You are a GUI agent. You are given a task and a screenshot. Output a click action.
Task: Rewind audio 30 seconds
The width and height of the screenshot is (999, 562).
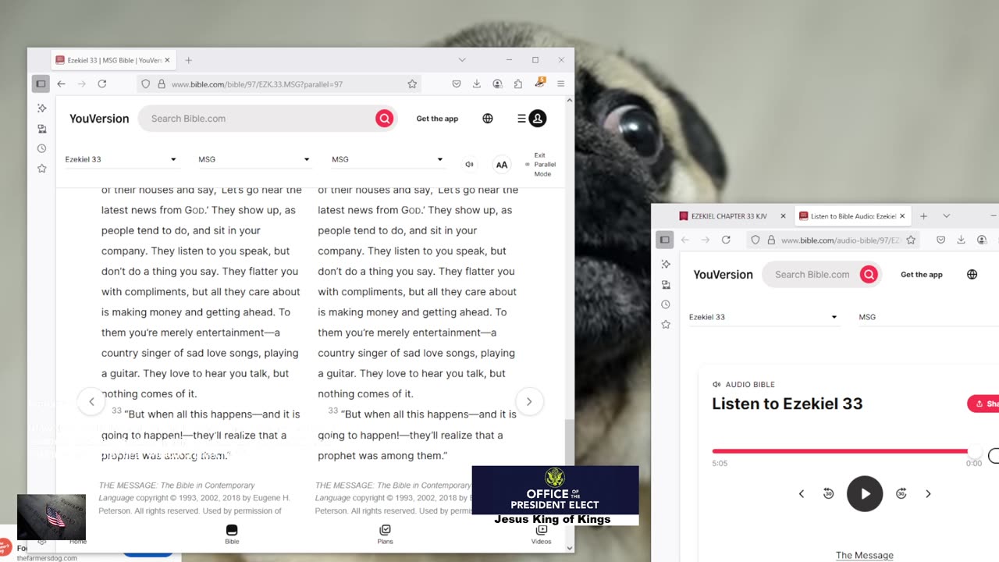[x=829, y=493]
